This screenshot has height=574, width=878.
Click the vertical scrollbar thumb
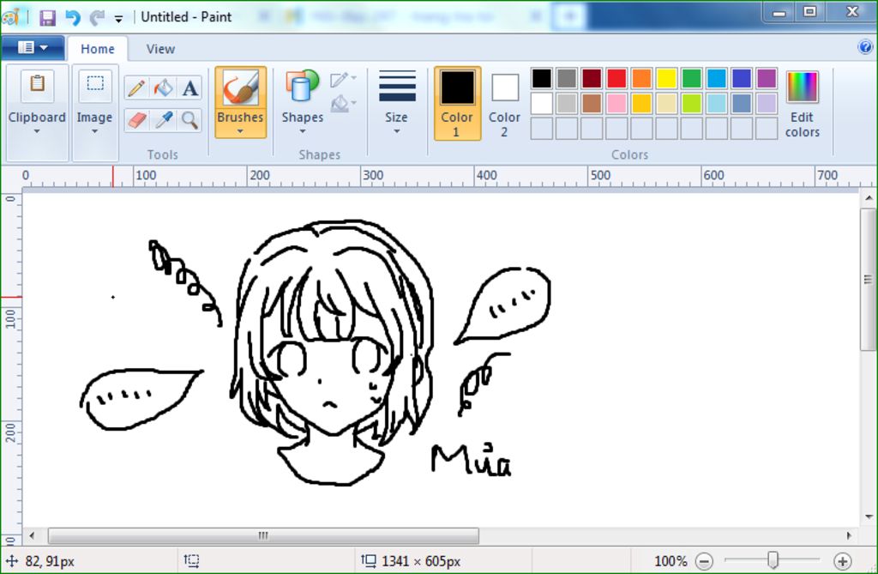(x=868, y=280)
